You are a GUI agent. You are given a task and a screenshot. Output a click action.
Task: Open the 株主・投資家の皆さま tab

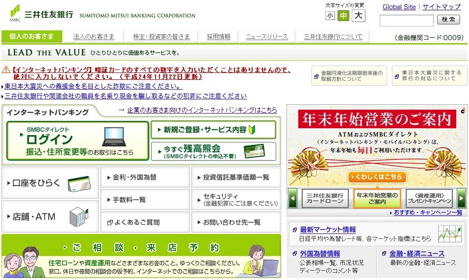click(x=161, y=36)
